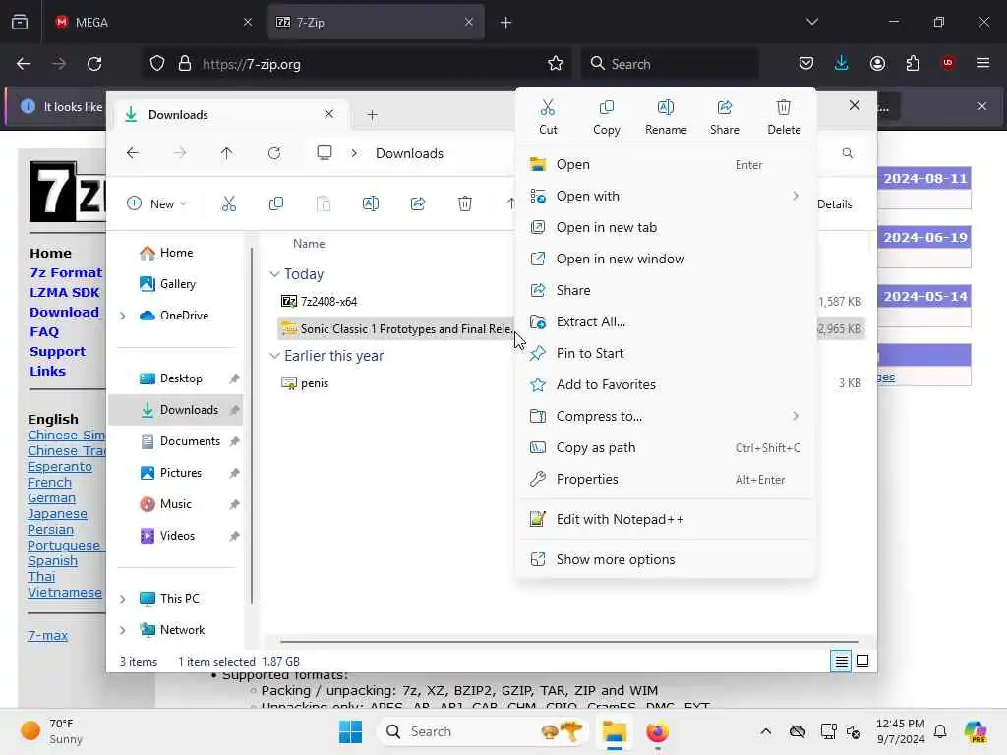The height and width of the screenshot is (755, 1007).
Task: Open Firefox account profile icon
Action: click(x=877, y=63)
